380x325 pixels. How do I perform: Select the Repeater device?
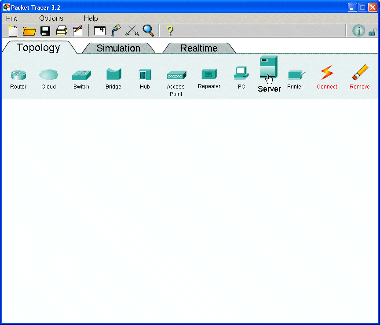pos(209,79)
